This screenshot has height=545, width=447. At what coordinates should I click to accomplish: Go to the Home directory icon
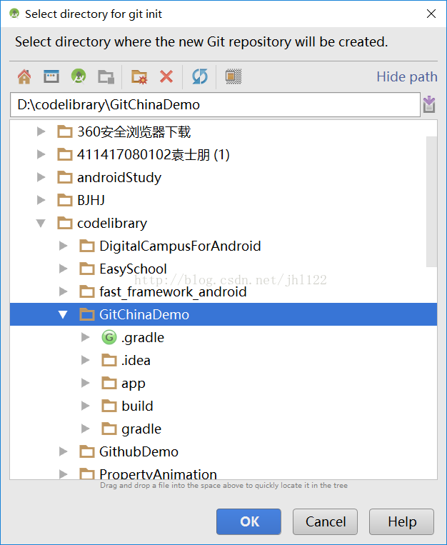24,76
